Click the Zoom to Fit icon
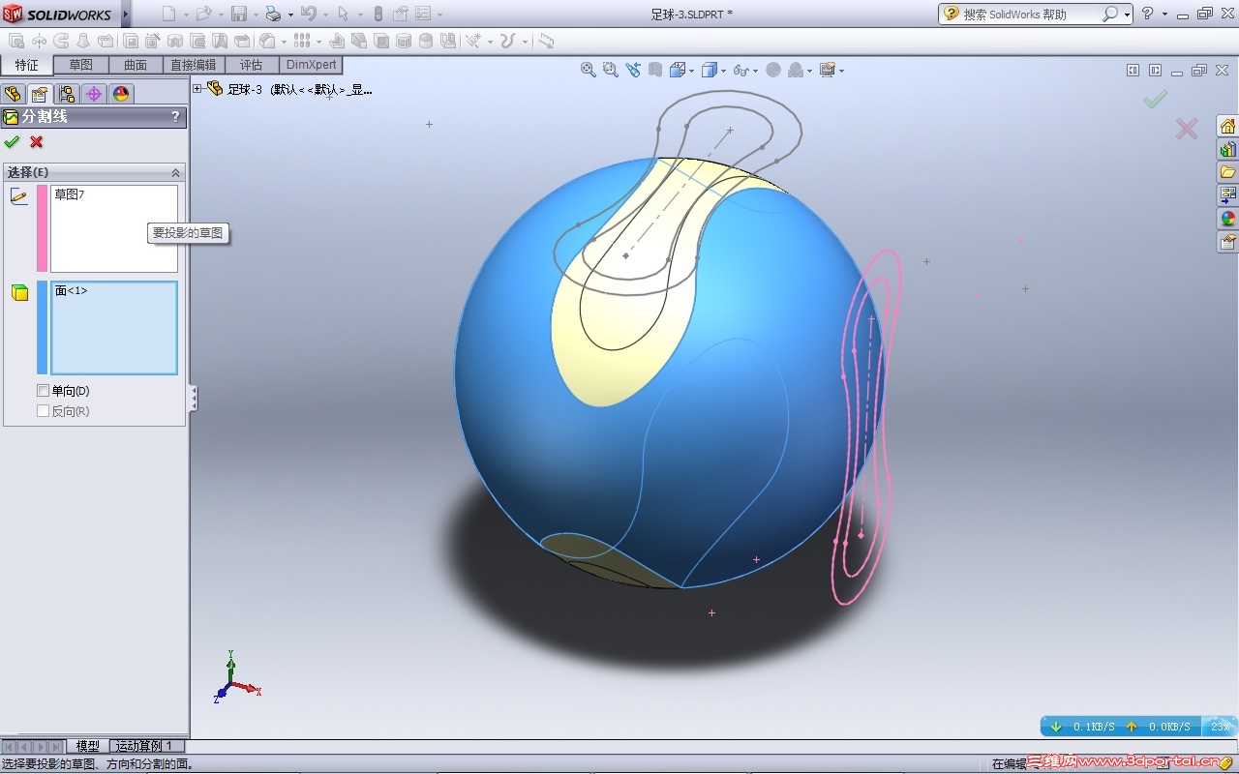This screenshot has height=774, width=1239. [588, 70]
